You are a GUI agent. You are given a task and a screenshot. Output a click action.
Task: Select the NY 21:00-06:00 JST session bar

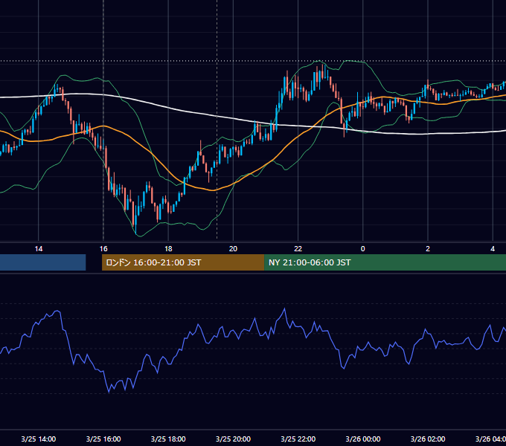pos(385,262)
